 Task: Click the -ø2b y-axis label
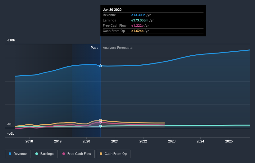click(x=11, y=134)
